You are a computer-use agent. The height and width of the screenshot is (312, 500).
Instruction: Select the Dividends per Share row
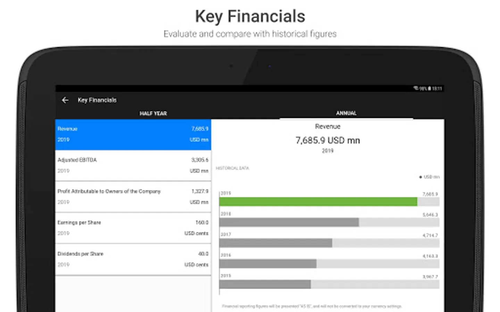[133, 259]
